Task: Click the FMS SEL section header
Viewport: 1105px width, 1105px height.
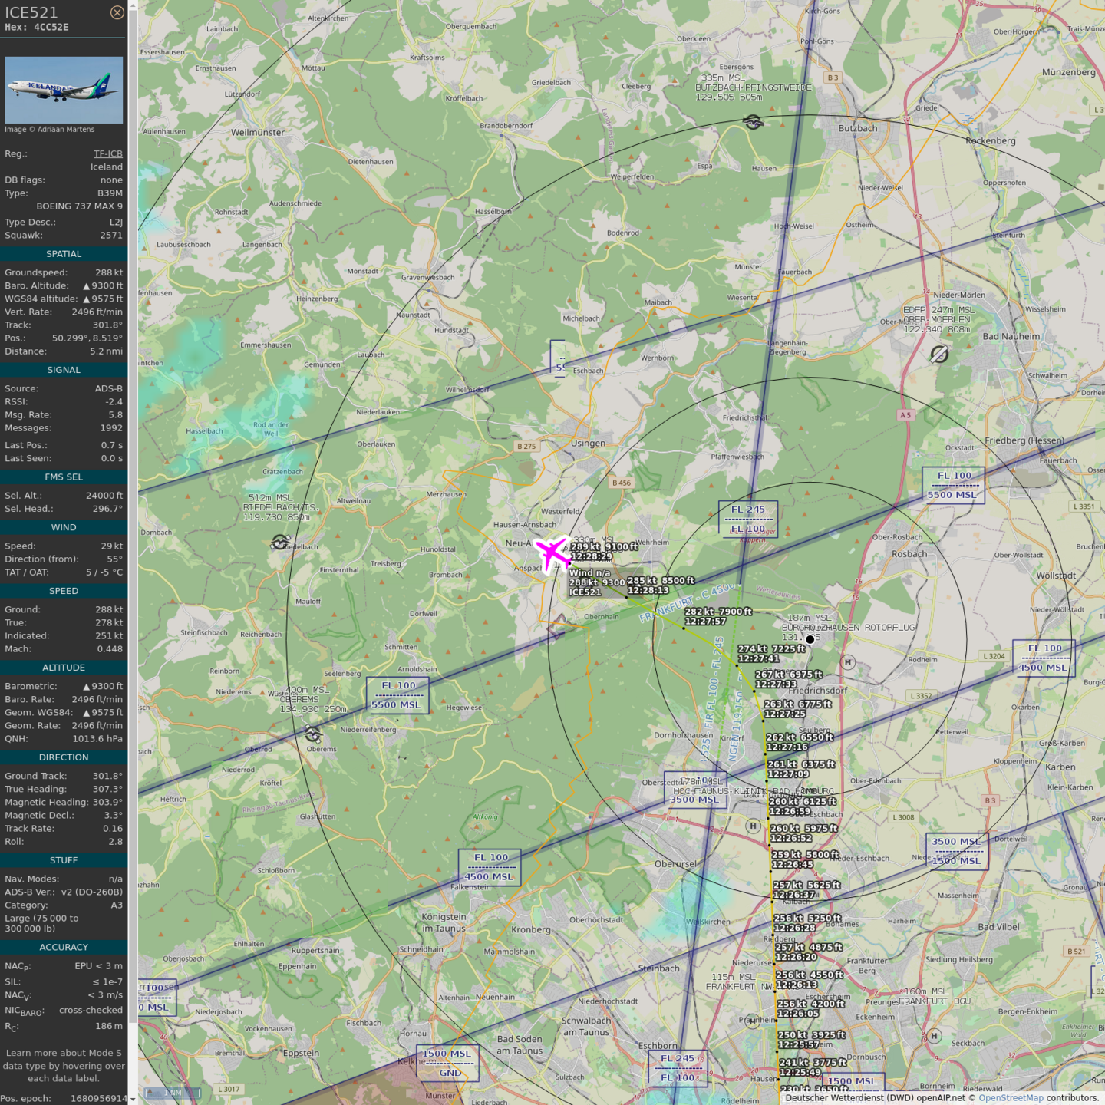Action: pos(64,477)
